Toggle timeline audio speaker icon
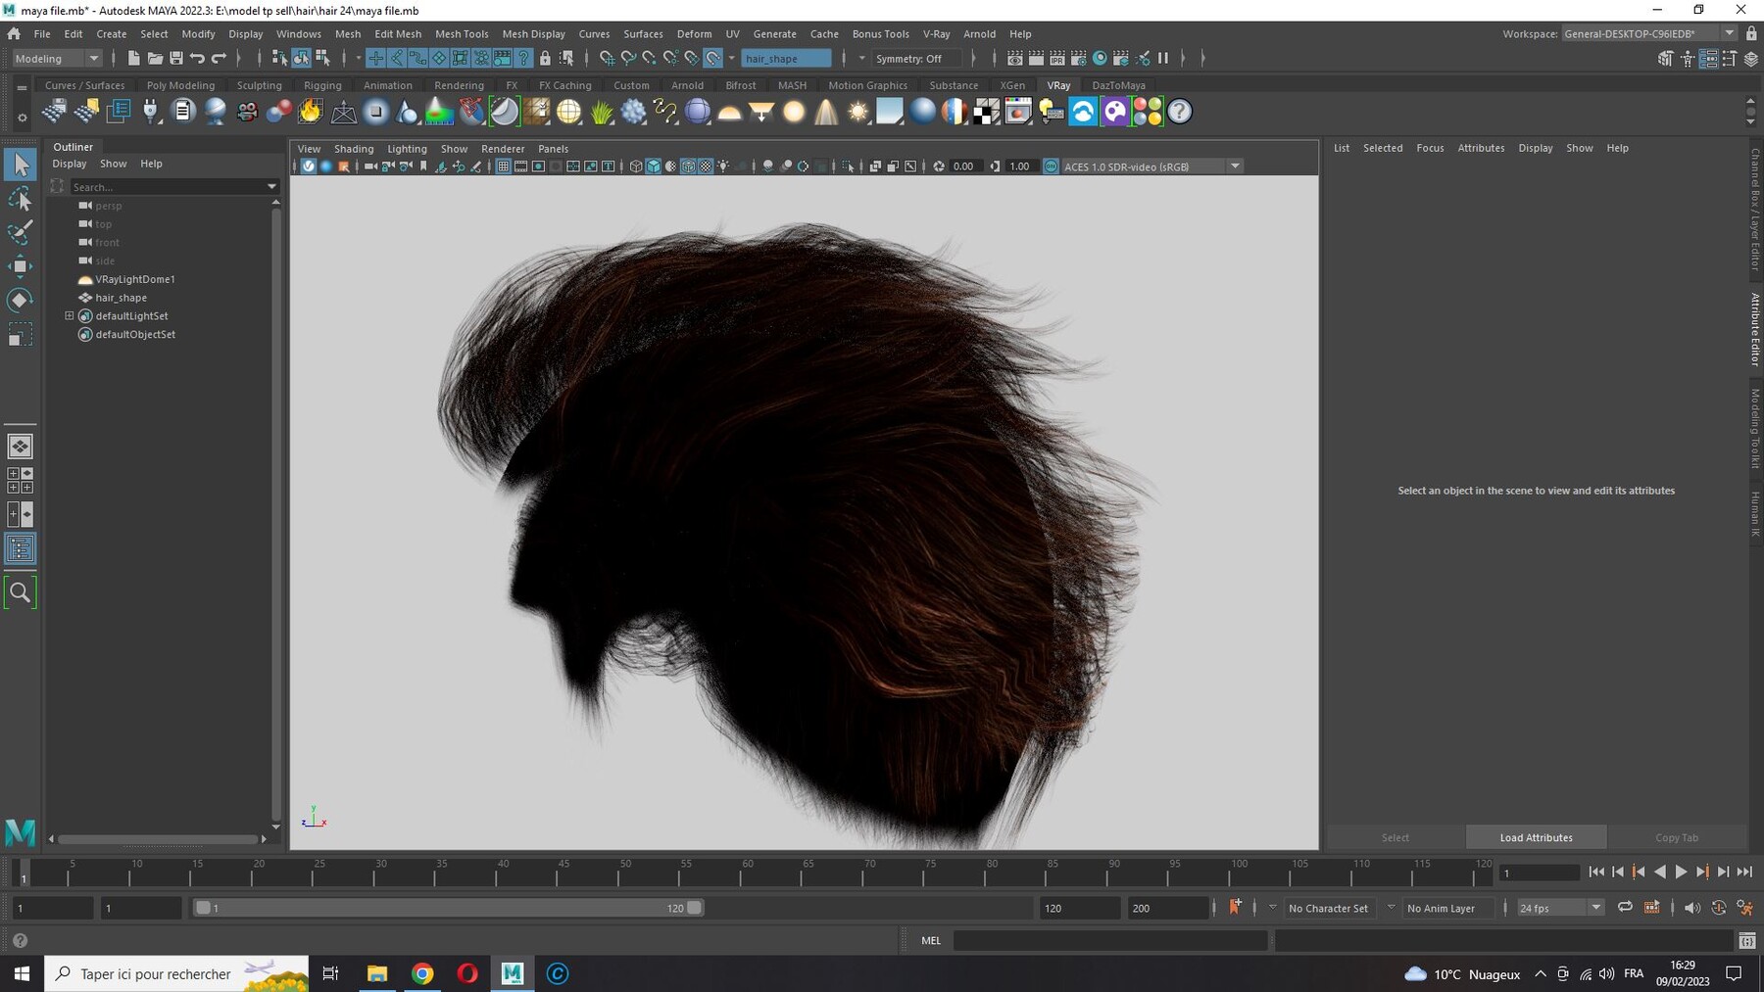The height and width of the screenshot is (992, 1764). pos(1692,908)
